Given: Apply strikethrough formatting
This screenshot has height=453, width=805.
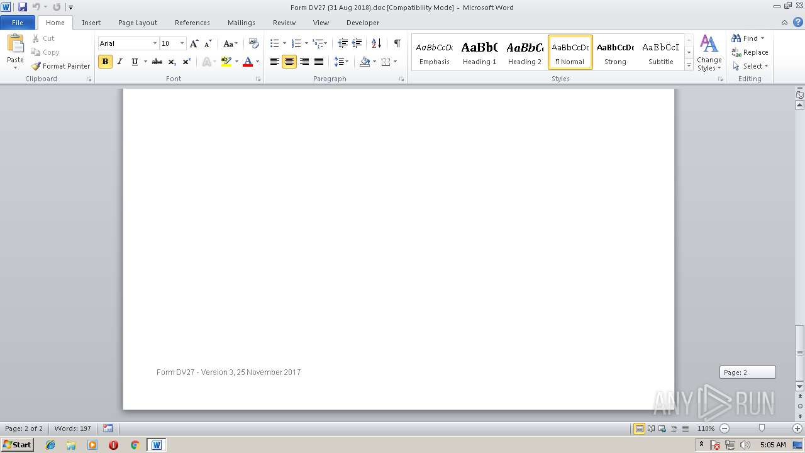Looking at the screenshot, I should pos(157,62).
